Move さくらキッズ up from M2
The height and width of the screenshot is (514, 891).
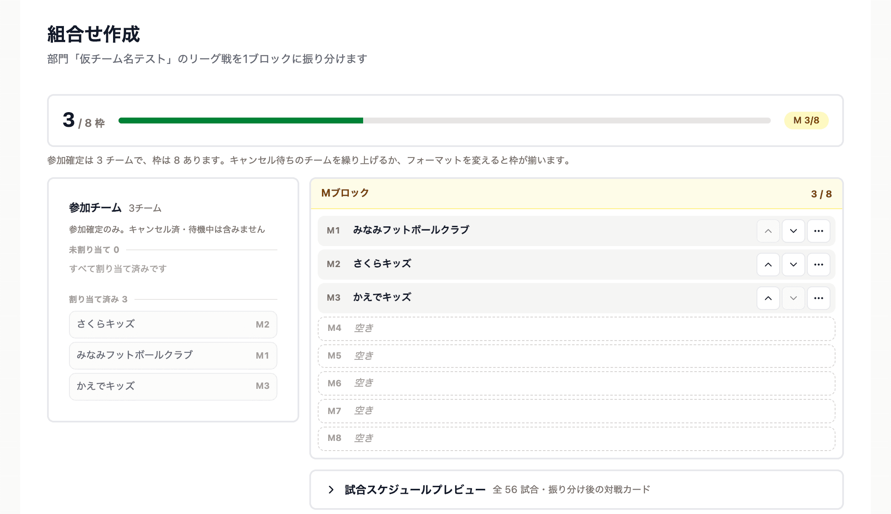(768, 265)
